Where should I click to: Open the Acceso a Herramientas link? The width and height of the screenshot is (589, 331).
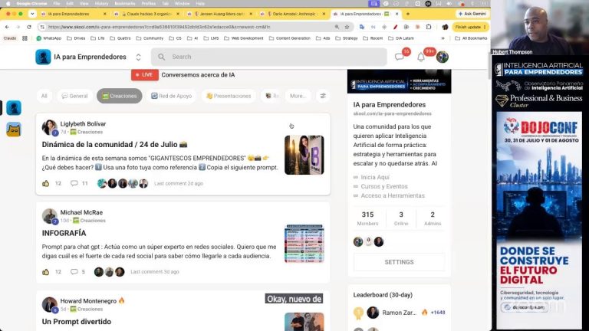[x=393, y=195]
